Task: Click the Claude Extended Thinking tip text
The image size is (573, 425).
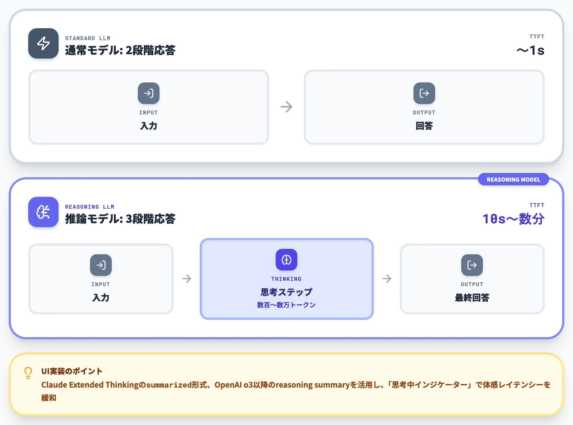Action: (296, 391)
